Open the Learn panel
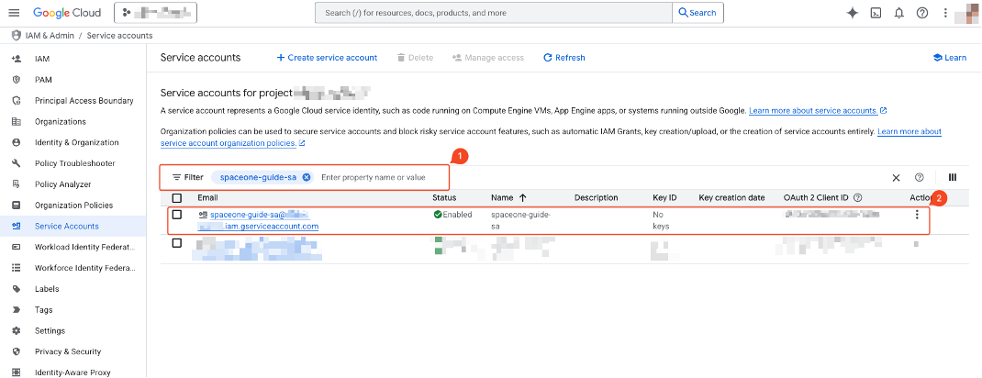 coord(950,58)
